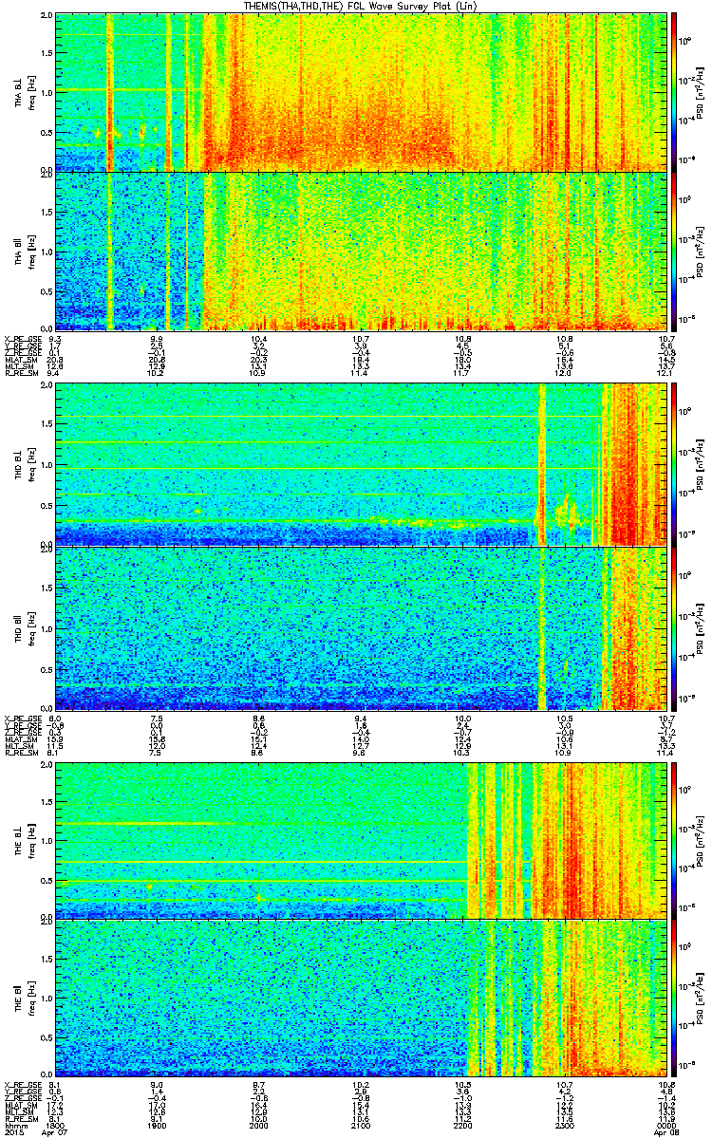Click the THE BL panel color bar
Screen dimensions: 712x1139
674,840
